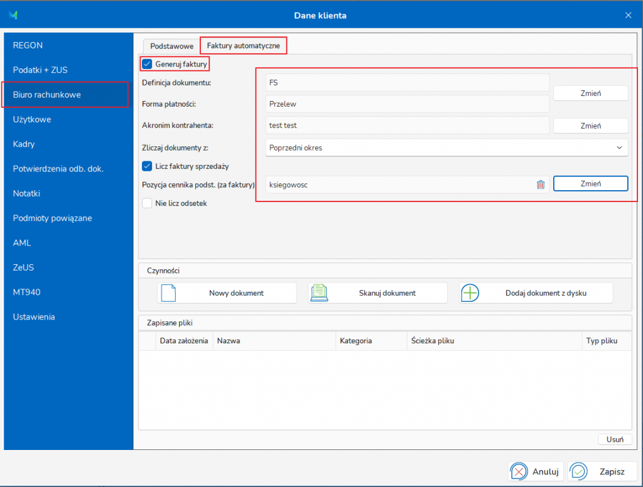Click the trash icon in price list field
Screen dimensions: 643x487
(541, 185)
